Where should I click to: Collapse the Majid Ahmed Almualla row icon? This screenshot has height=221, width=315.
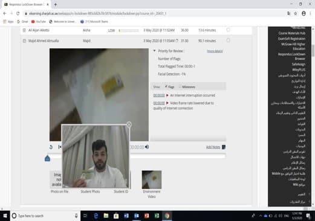[24, 41]
